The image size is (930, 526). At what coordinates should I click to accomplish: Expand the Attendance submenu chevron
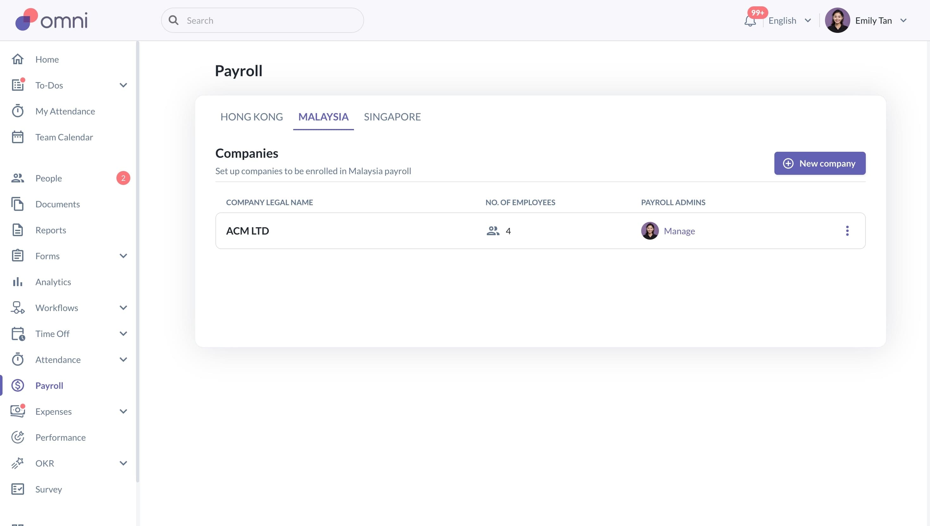tap(123, 359)
